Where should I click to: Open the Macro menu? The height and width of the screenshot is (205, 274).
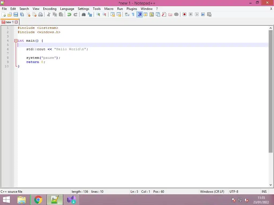click(x=109, y=9)
